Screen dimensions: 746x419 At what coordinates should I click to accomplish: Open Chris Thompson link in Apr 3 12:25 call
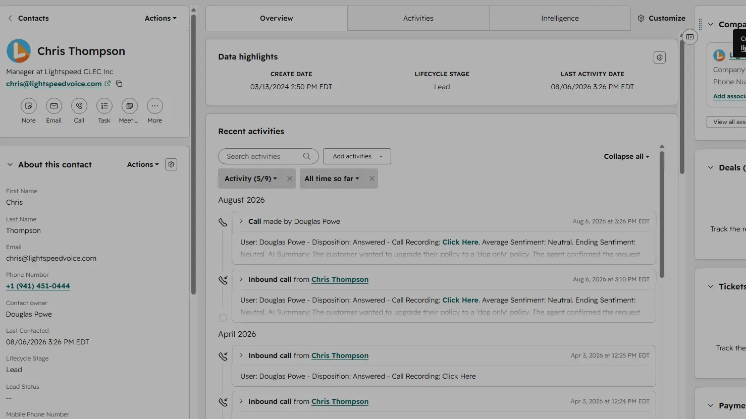340,355
